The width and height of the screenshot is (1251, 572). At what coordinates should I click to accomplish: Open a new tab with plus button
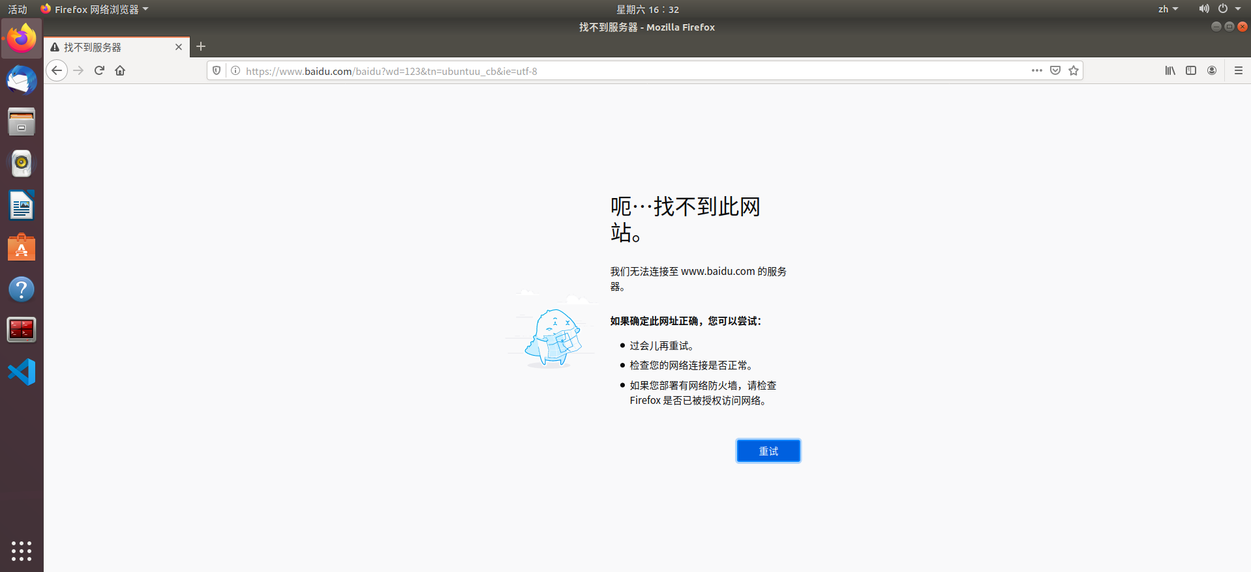[x=201, y=46]
